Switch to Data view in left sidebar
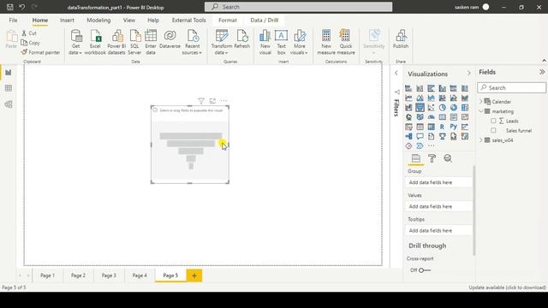 tap(9, 88)
